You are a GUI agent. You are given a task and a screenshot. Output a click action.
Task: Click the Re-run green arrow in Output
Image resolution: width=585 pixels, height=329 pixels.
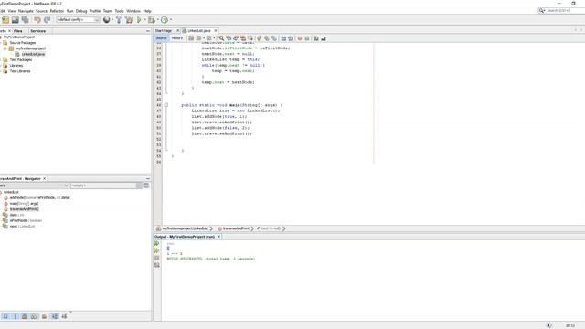click(156, 244)
